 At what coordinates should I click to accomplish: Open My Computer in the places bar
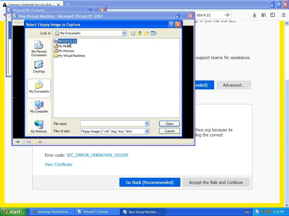39,107
